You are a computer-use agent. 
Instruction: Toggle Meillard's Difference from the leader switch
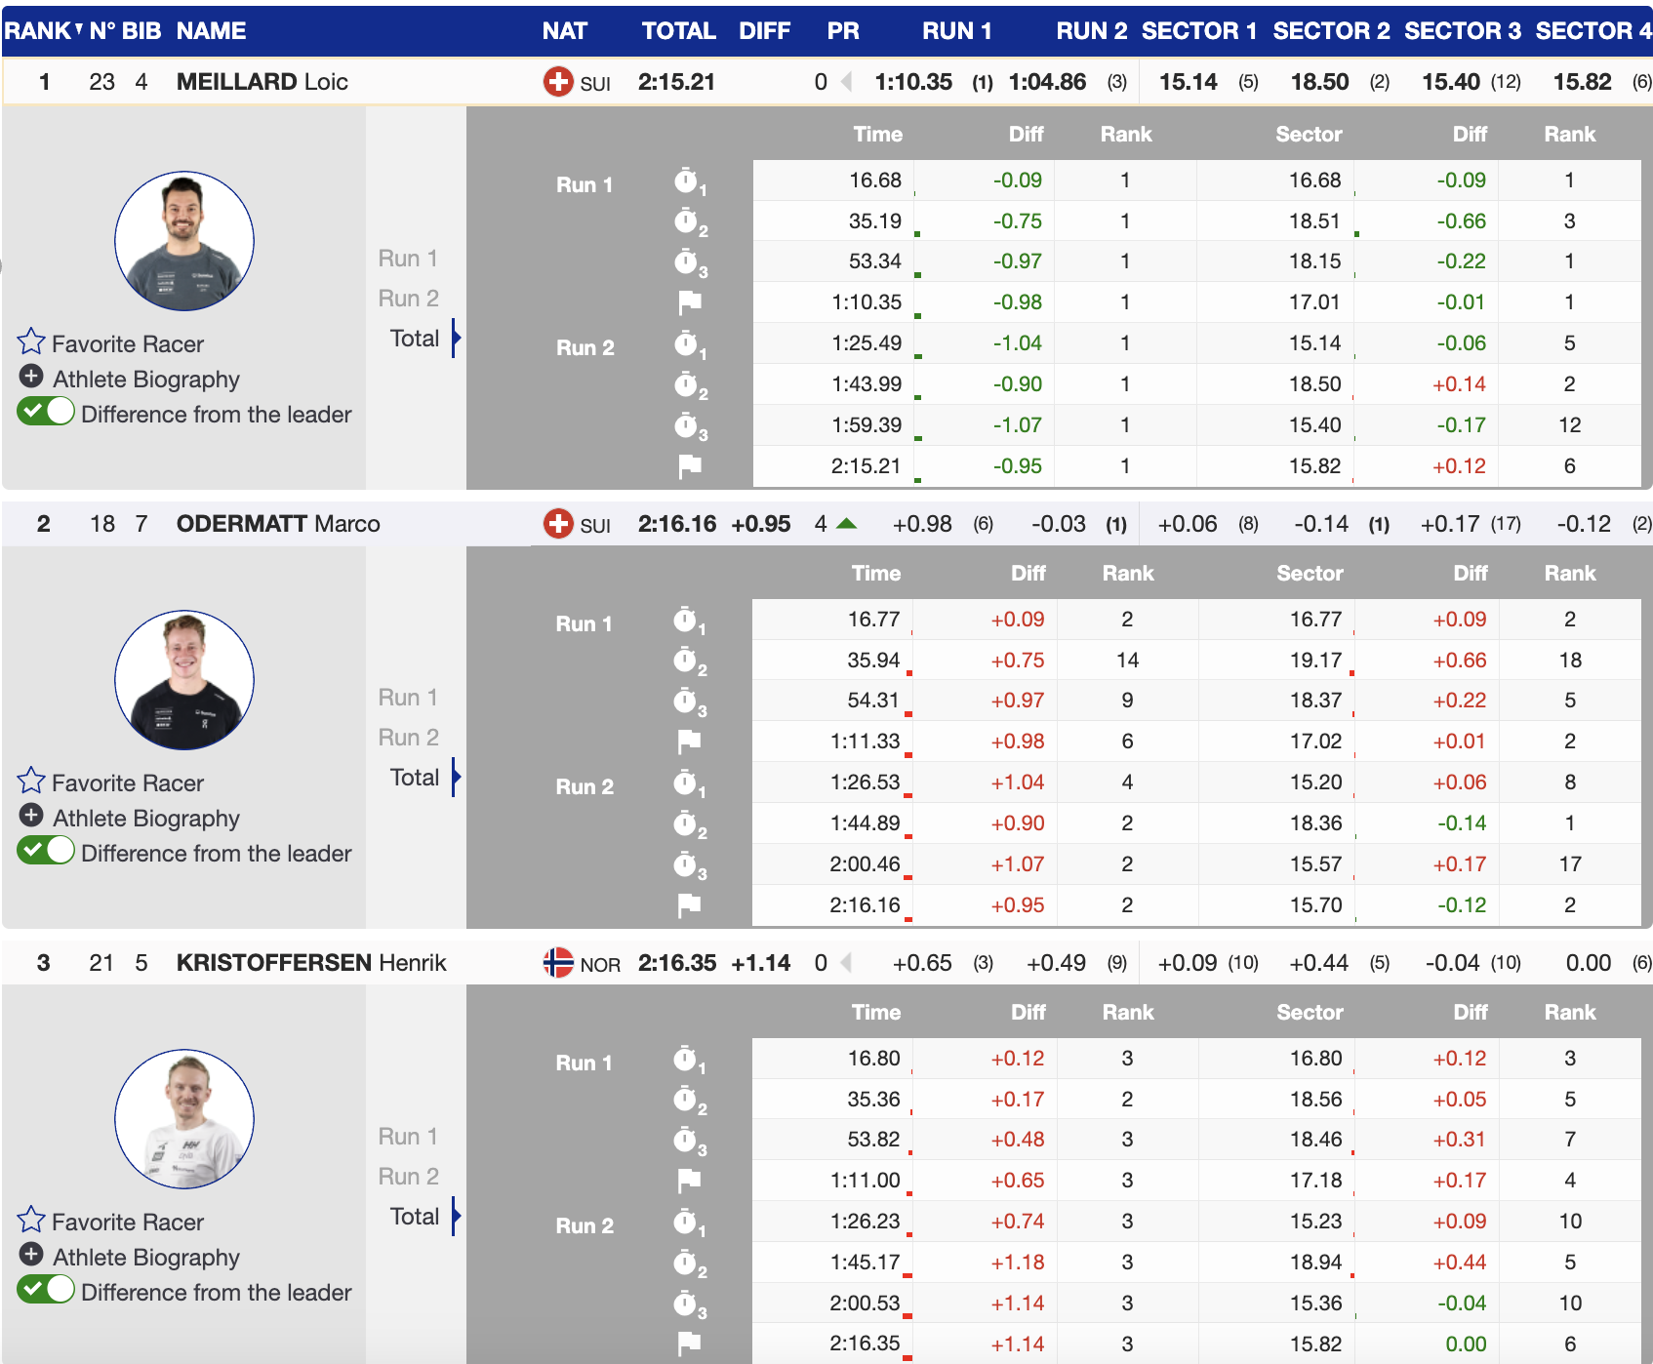point(46,413)
